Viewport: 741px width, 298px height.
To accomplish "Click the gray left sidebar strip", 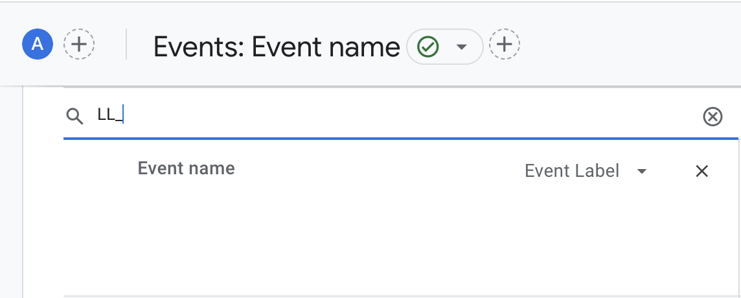I will [x=12, y=192].
